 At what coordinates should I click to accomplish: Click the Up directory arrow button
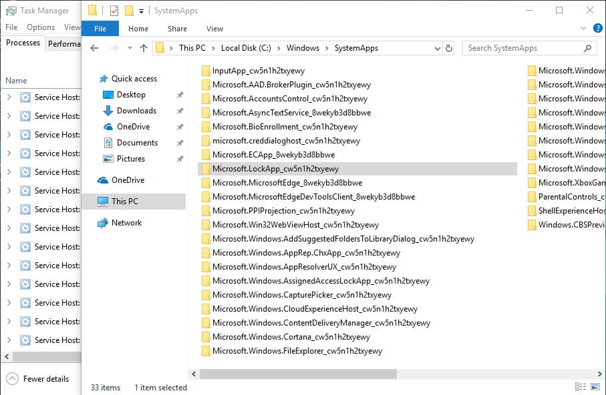tap(144, 48)
